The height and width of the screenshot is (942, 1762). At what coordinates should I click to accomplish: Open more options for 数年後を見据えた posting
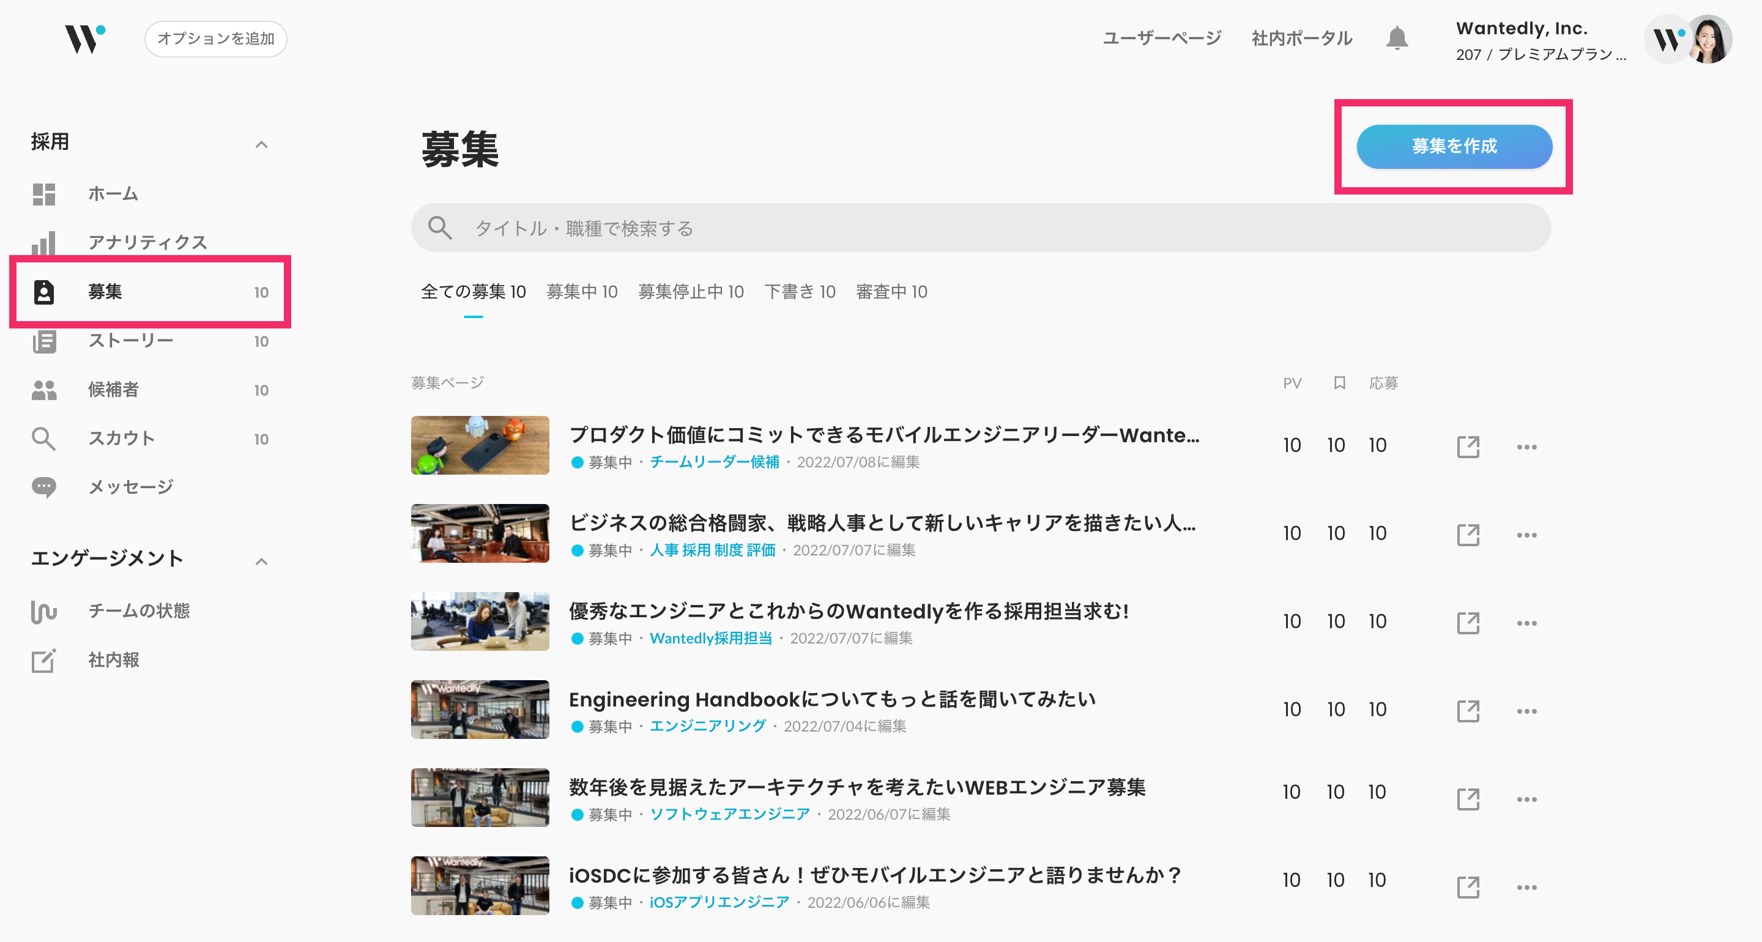click(1526, 799)
